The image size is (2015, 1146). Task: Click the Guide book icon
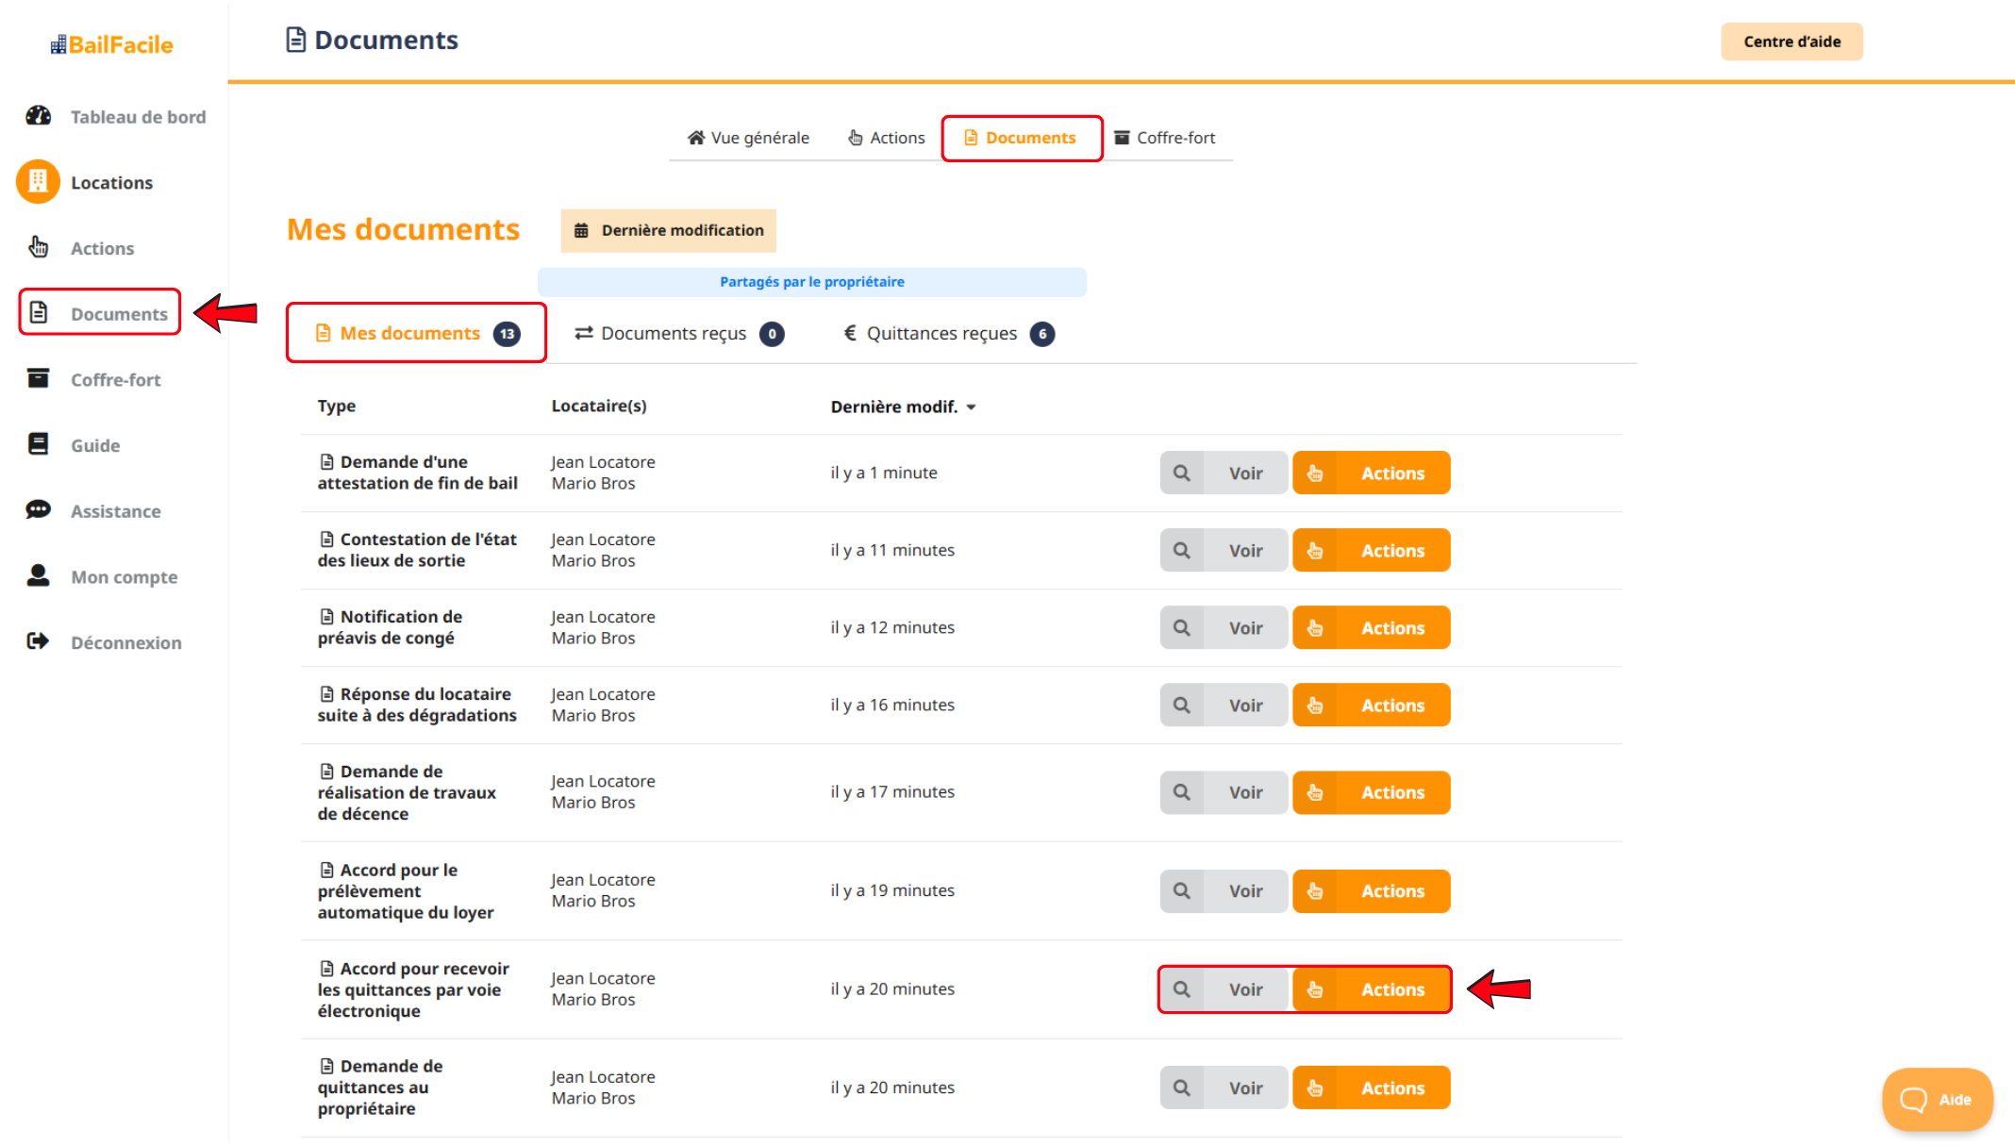(x=38, y=444)
